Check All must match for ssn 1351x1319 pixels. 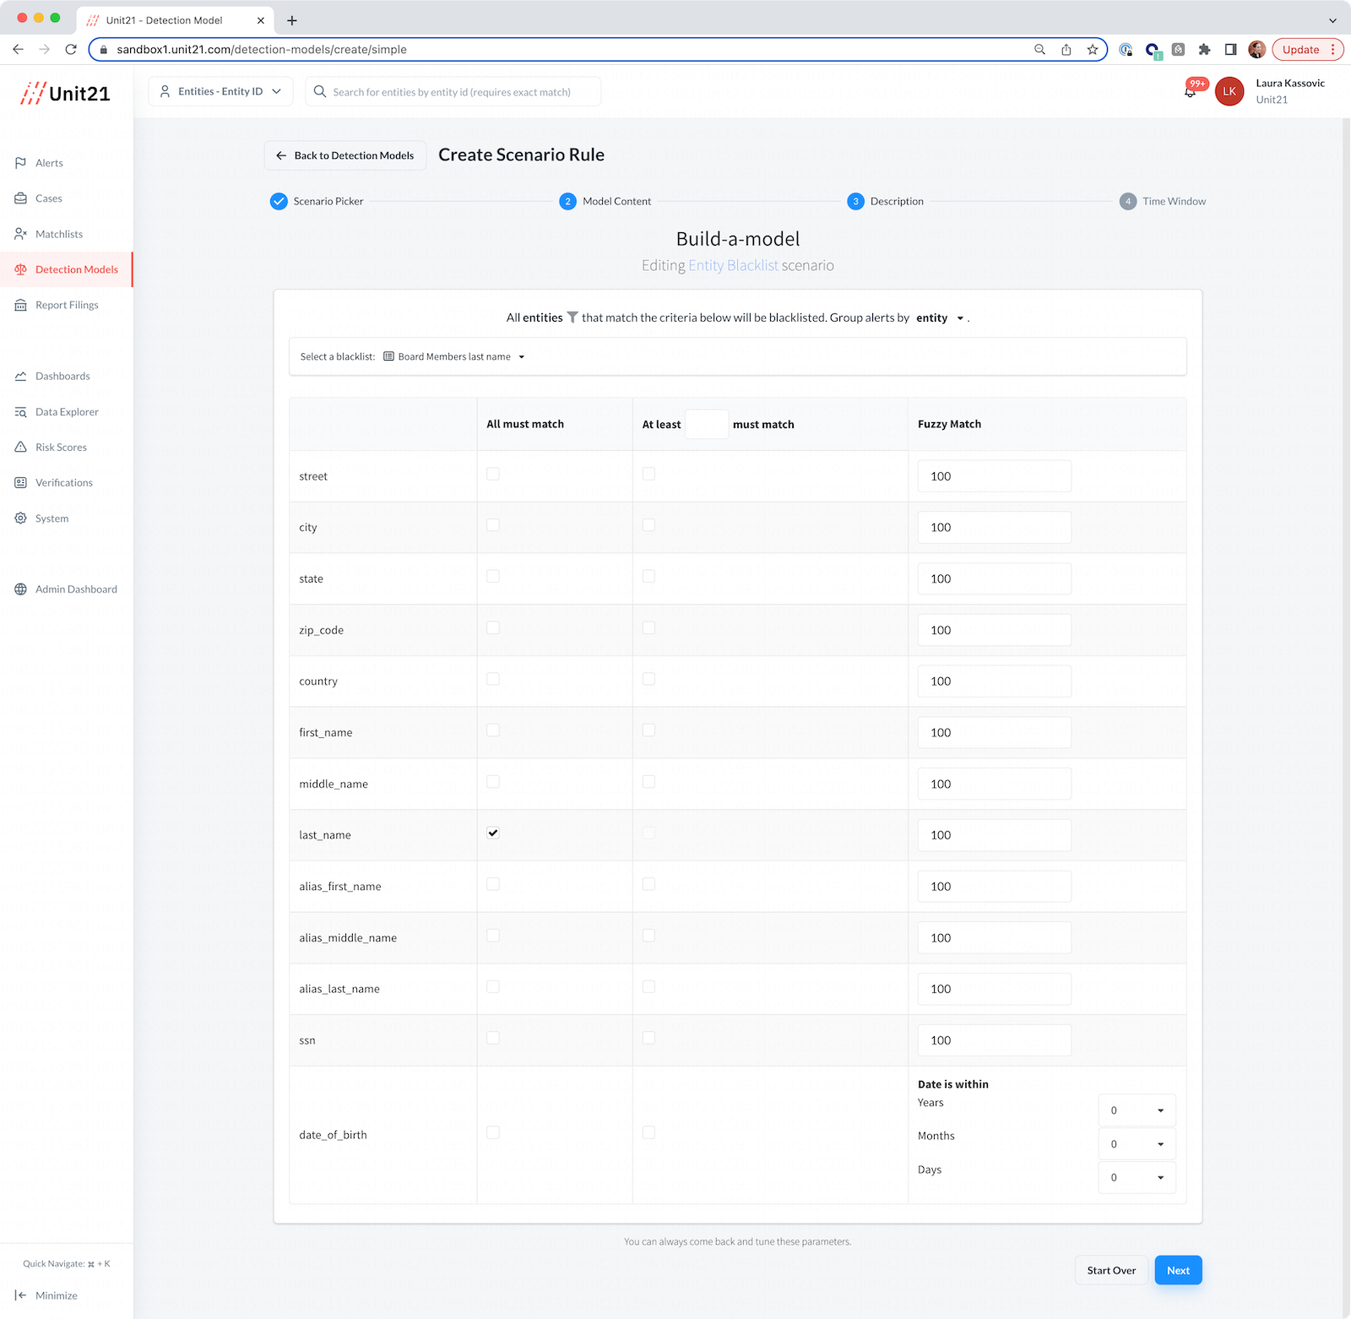493,1038
